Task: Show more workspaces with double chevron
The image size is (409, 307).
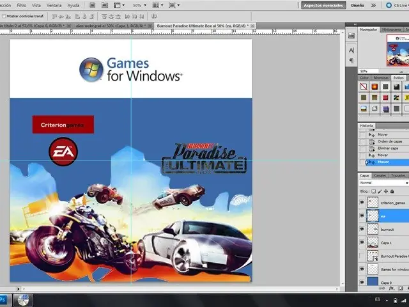Action: pos(373,5)
